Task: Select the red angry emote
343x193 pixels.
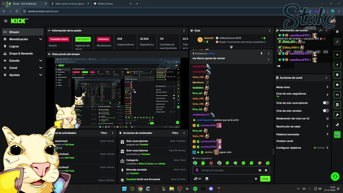Action: click(211, 163)
